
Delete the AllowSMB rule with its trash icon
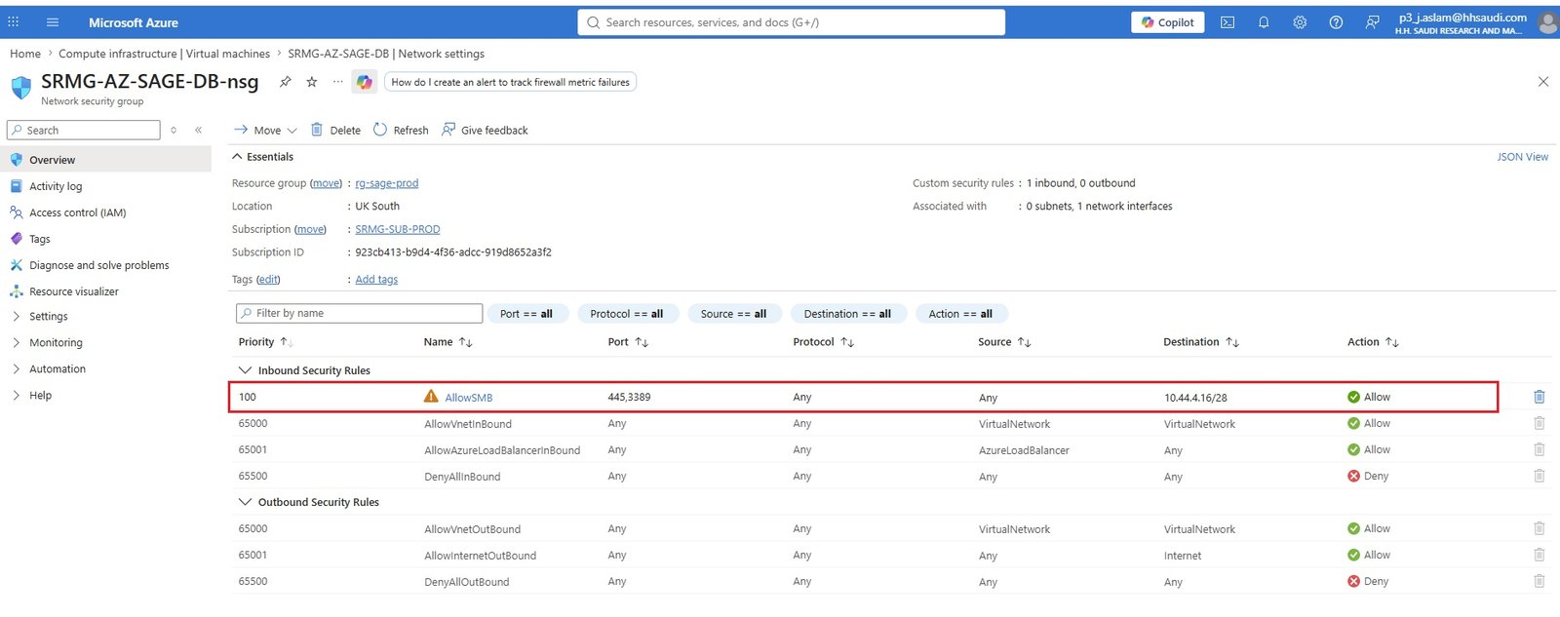click(1539, 397)
